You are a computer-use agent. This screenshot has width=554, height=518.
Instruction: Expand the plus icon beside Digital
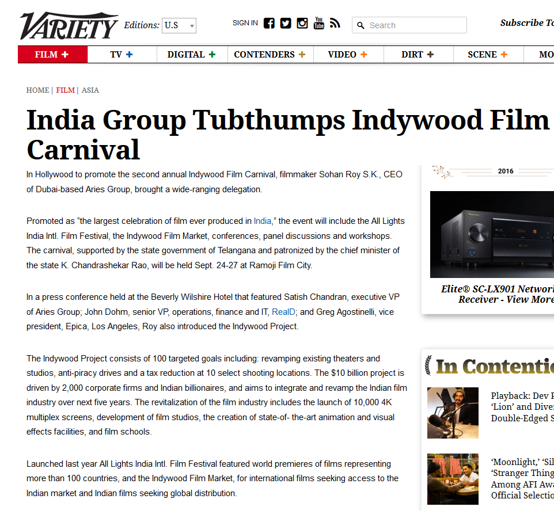(213, 55)
